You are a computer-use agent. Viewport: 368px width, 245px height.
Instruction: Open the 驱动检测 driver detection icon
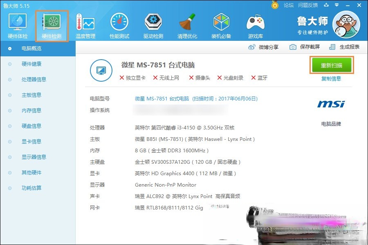pos(153,24)
